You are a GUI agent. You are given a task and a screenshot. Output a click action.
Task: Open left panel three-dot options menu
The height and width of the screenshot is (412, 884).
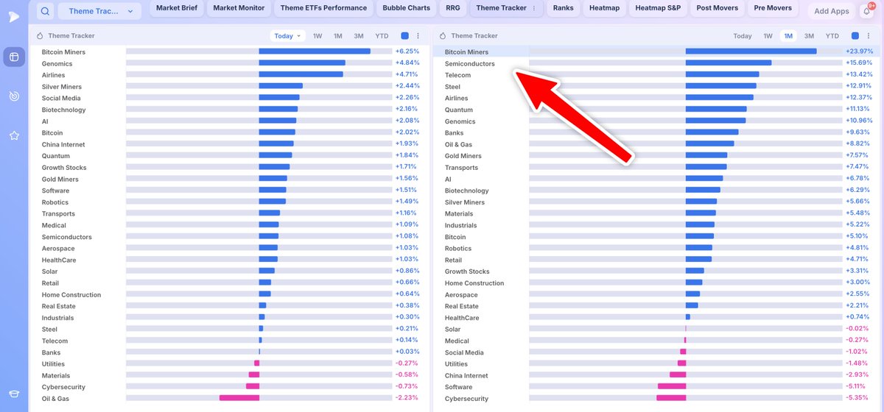point(418,36)
